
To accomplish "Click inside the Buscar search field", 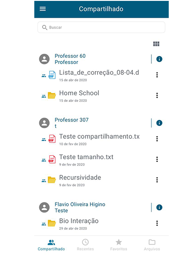I will pyautogui.click(x=101, y=27).
